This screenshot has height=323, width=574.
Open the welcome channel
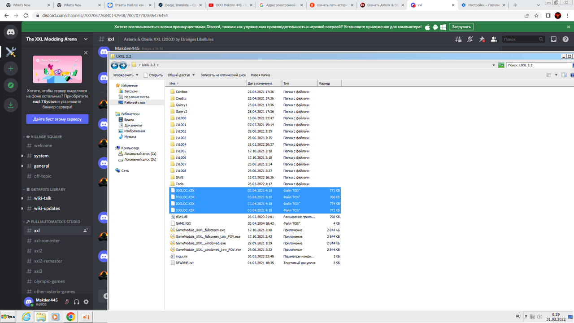pyautogui.click(x=57, y=145)
